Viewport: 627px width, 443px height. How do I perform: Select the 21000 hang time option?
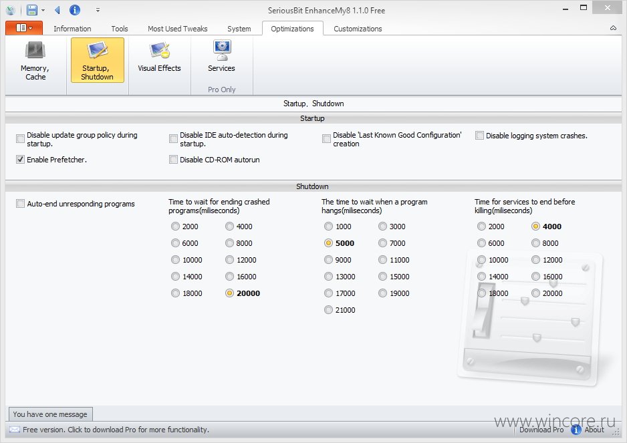click(328, 310)
